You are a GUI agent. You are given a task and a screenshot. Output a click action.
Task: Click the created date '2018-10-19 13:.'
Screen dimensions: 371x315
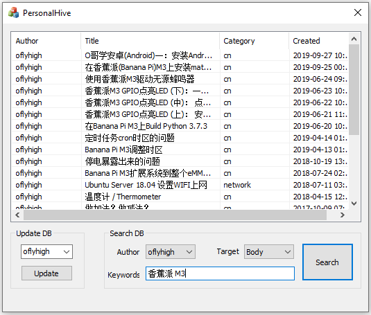(x=320, y=161)
